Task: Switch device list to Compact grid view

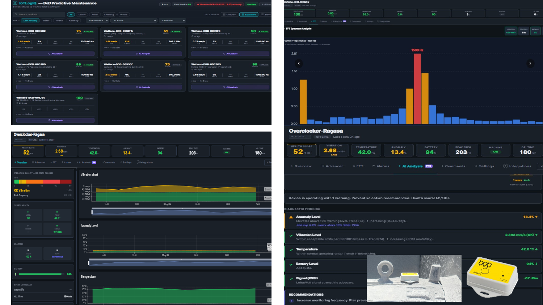Action: (230, 14)
